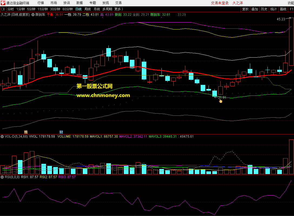
Task: Select the 平衡: 36.51 value
Action: (x=55, y=15)
